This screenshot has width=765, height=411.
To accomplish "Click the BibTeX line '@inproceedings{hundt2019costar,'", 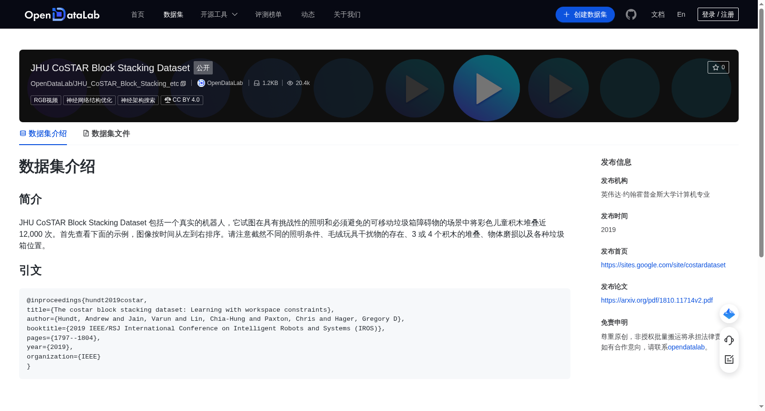I will pos(87,300).
